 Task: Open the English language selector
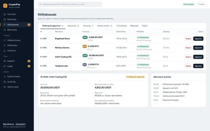pos(201,4)
